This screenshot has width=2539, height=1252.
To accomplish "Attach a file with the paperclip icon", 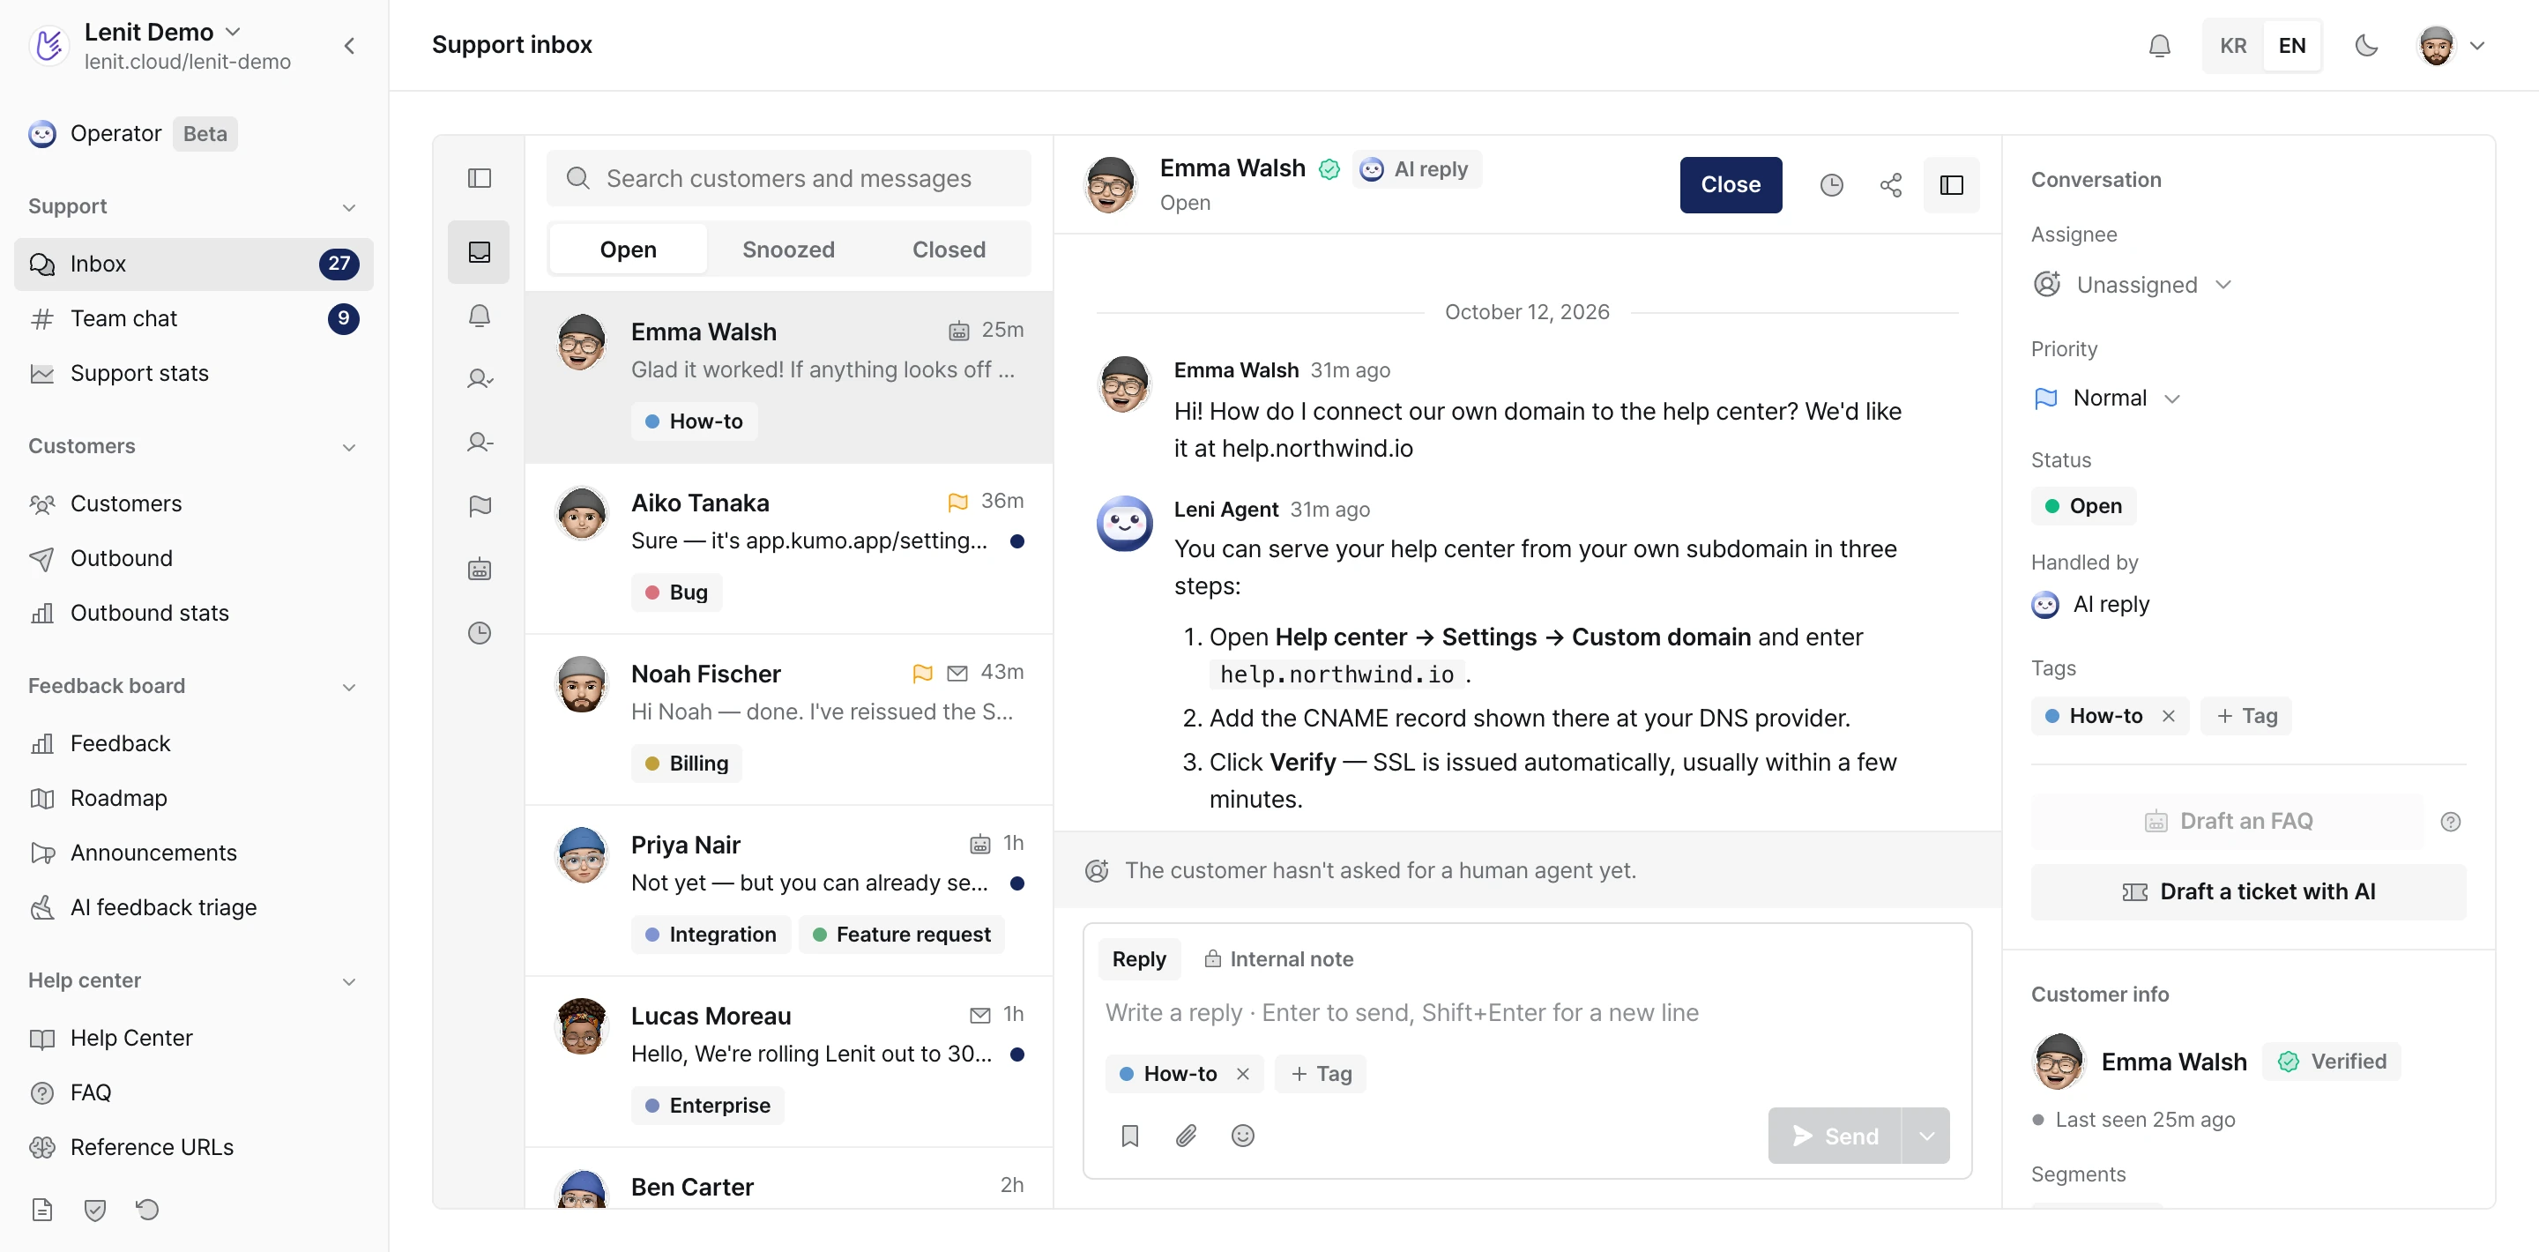I will coord(1186,1136).
